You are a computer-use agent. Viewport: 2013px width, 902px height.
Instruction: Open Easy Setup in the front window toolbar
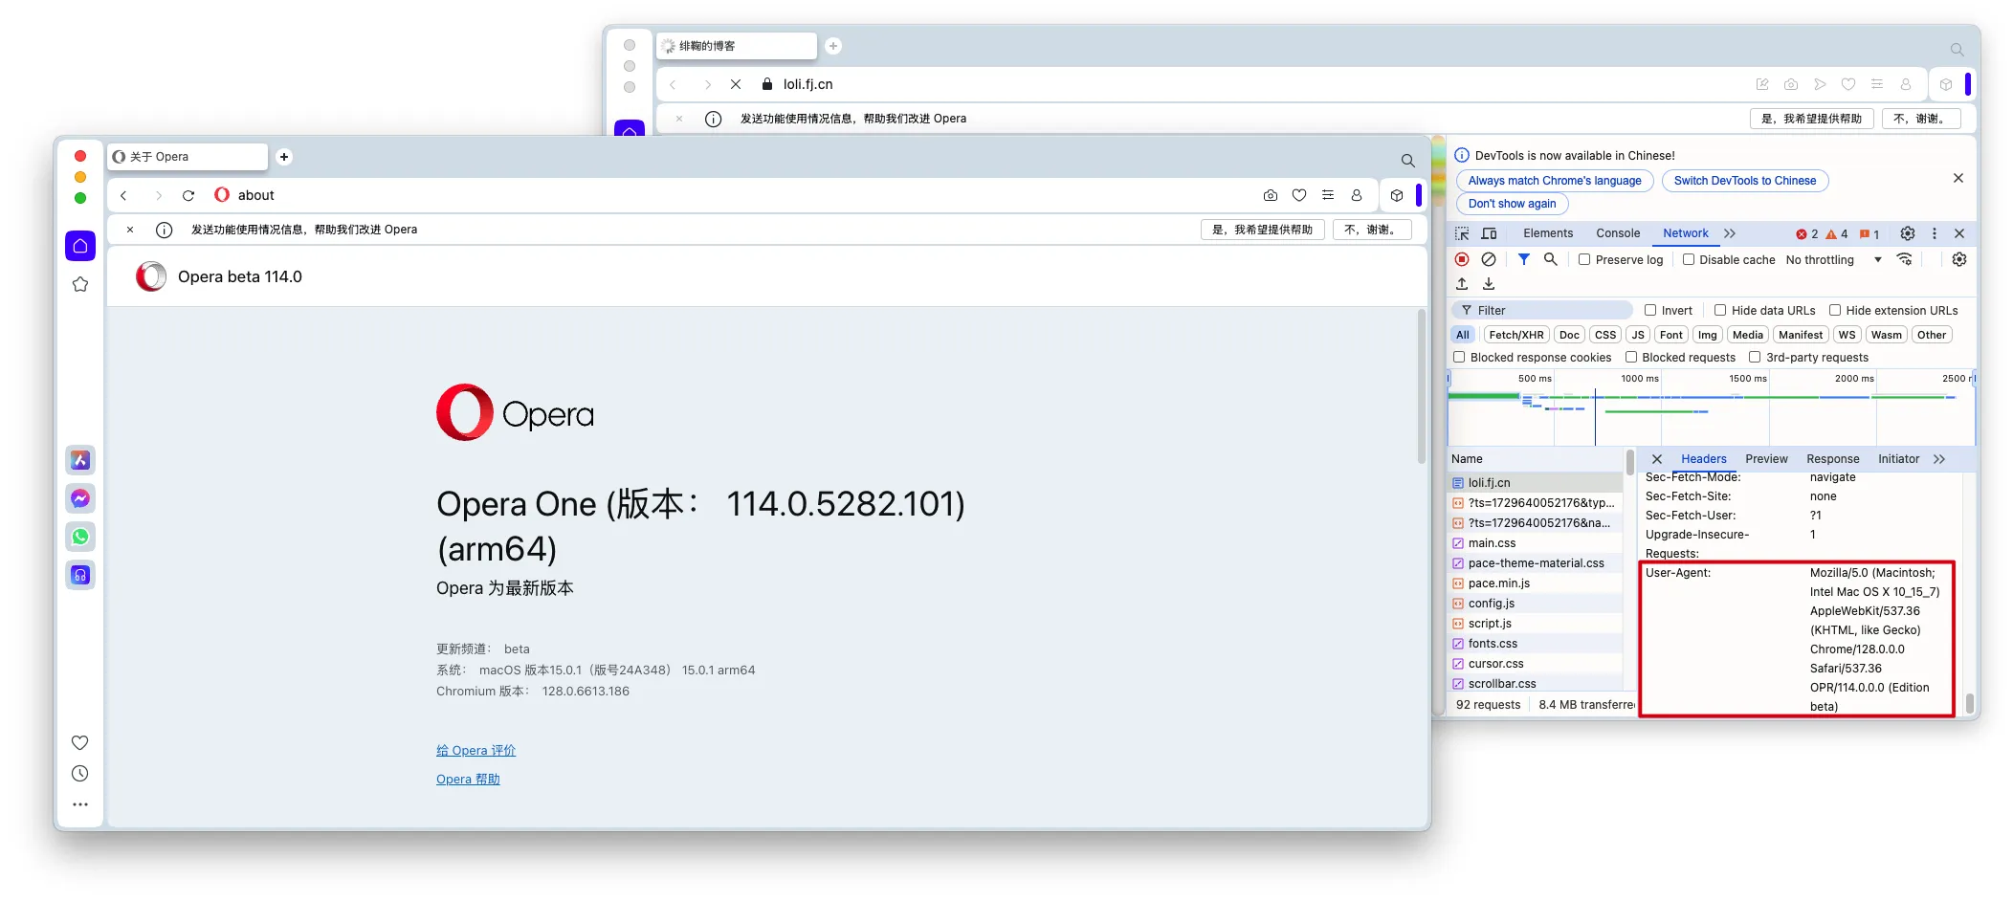point(1328,195)
